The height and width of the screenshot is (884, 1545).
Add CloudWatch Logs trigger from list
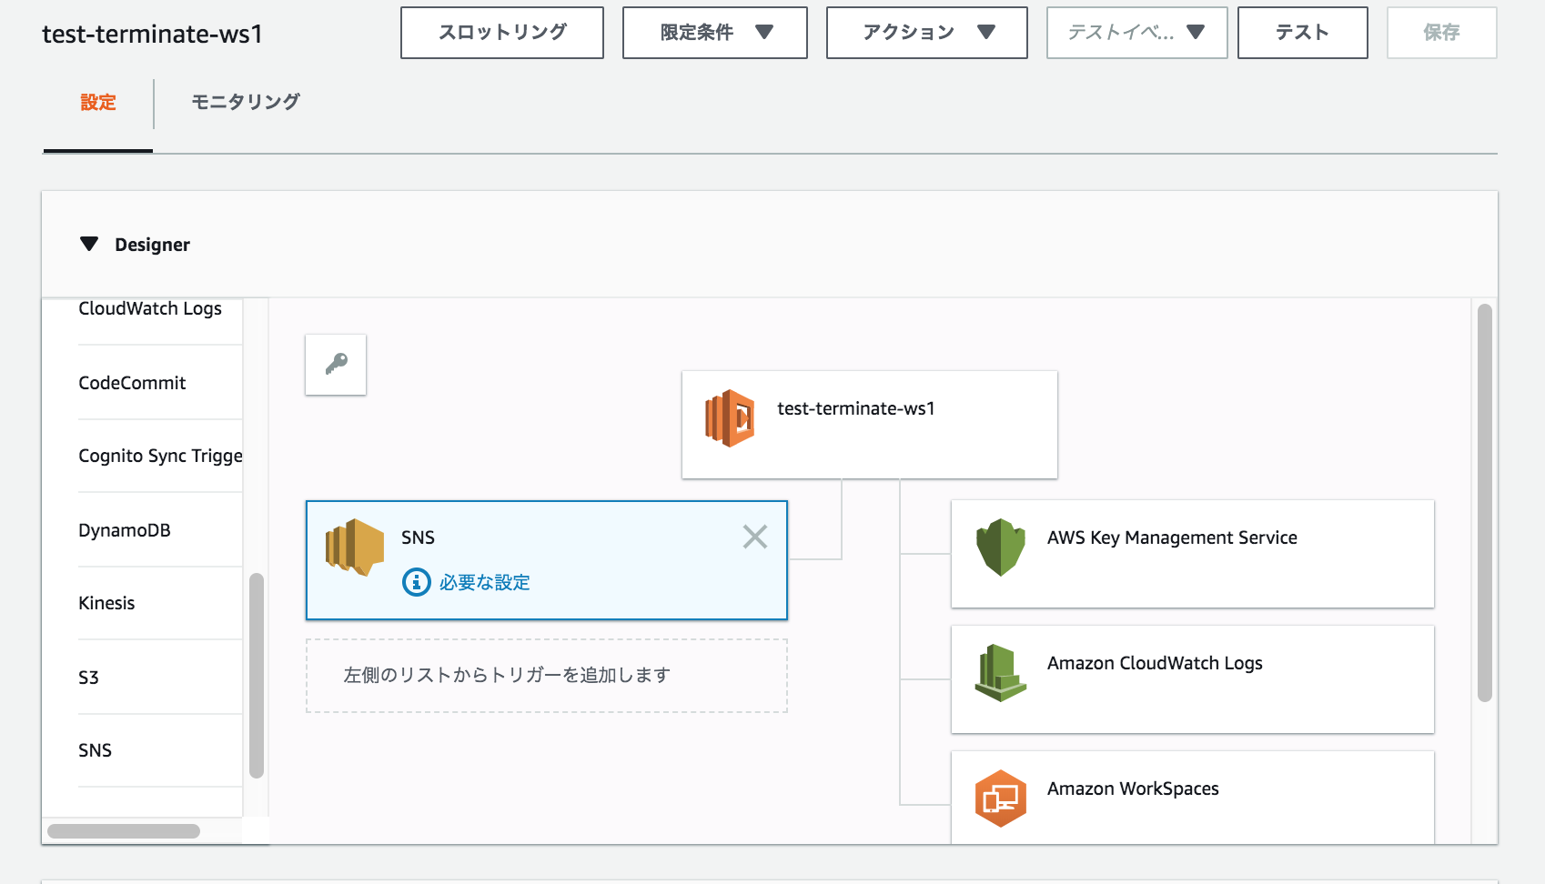pos(150,309)
